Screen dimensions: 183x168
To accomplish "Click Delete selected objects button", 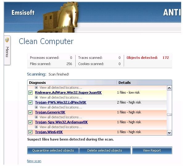I will [105, 150].
